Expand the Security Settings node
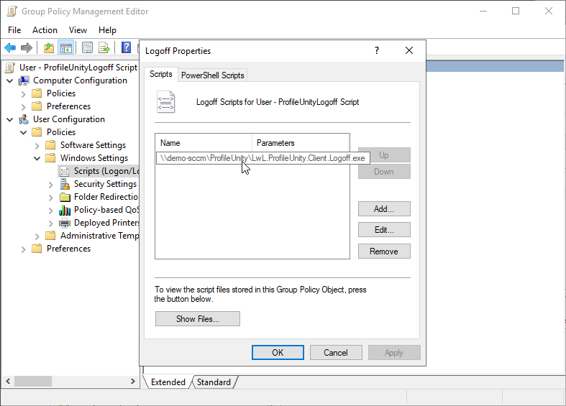Viewport: 566px width, 406px height. click(x=51, y=185)
